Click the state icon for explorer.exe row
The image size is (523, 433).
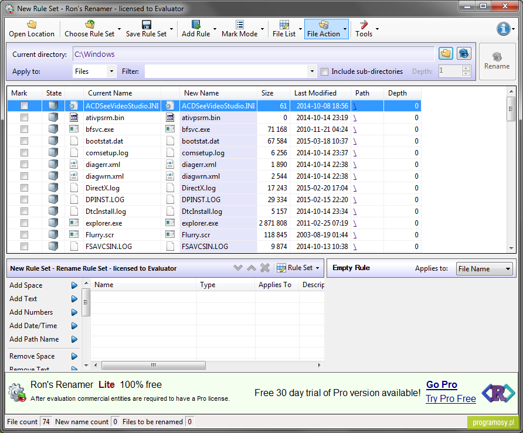click(53, 223)
